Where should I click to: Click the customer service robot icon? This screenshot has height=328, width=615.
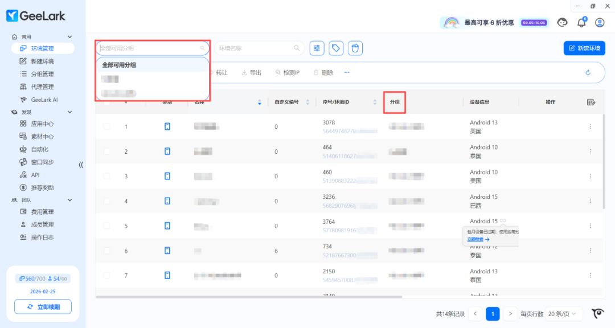(562, 22)
